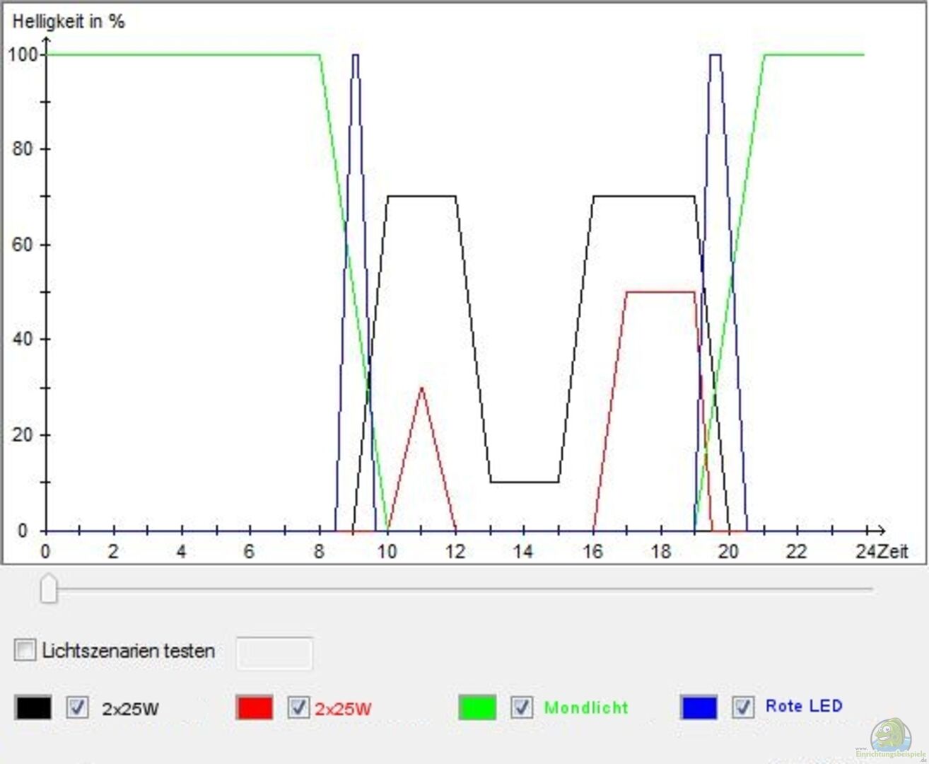Uncheck the red 2x25W channel checkbox

tap(298, 707)
